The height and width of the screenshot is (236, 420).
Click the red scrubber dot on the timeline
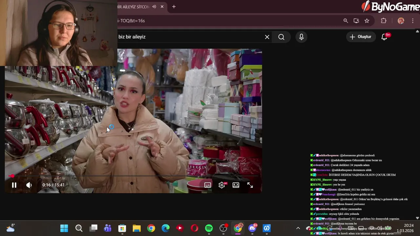tap(12, 176)
